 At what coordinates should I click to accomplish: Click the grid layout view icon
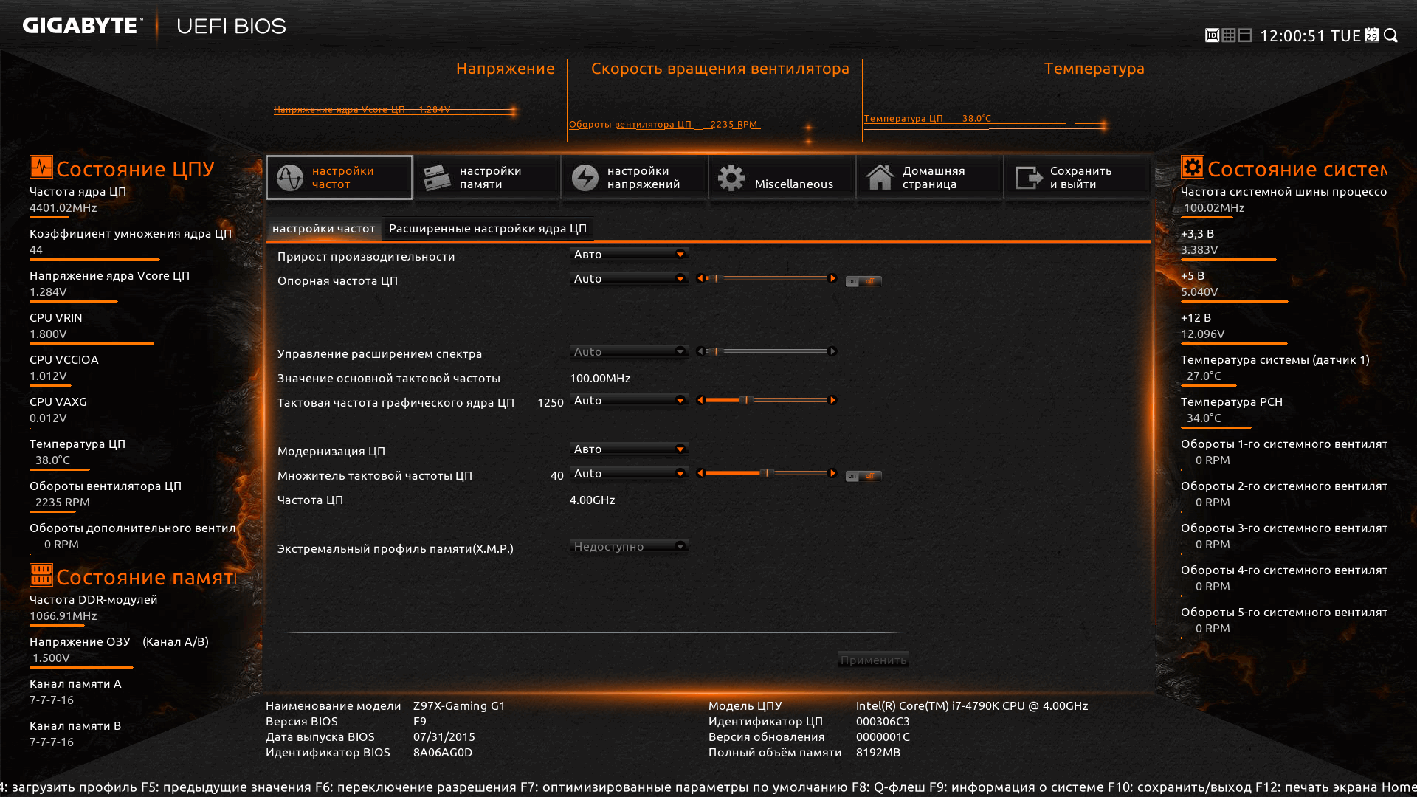click(x=1229, y=35)
